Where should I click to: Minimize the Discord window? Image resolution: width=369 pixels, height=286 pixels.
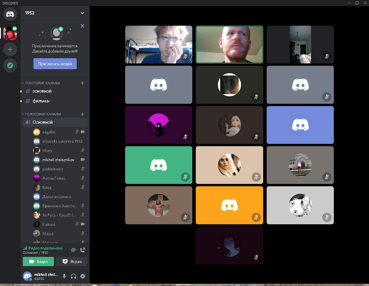pyautogui.click(x=349, y=3)
